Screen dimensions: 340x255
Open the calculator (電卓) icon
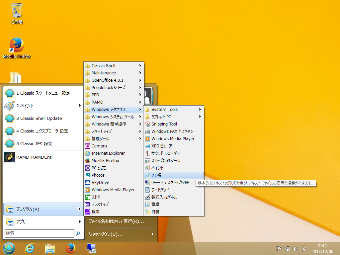pyautogui.click(x=148, y=205)
